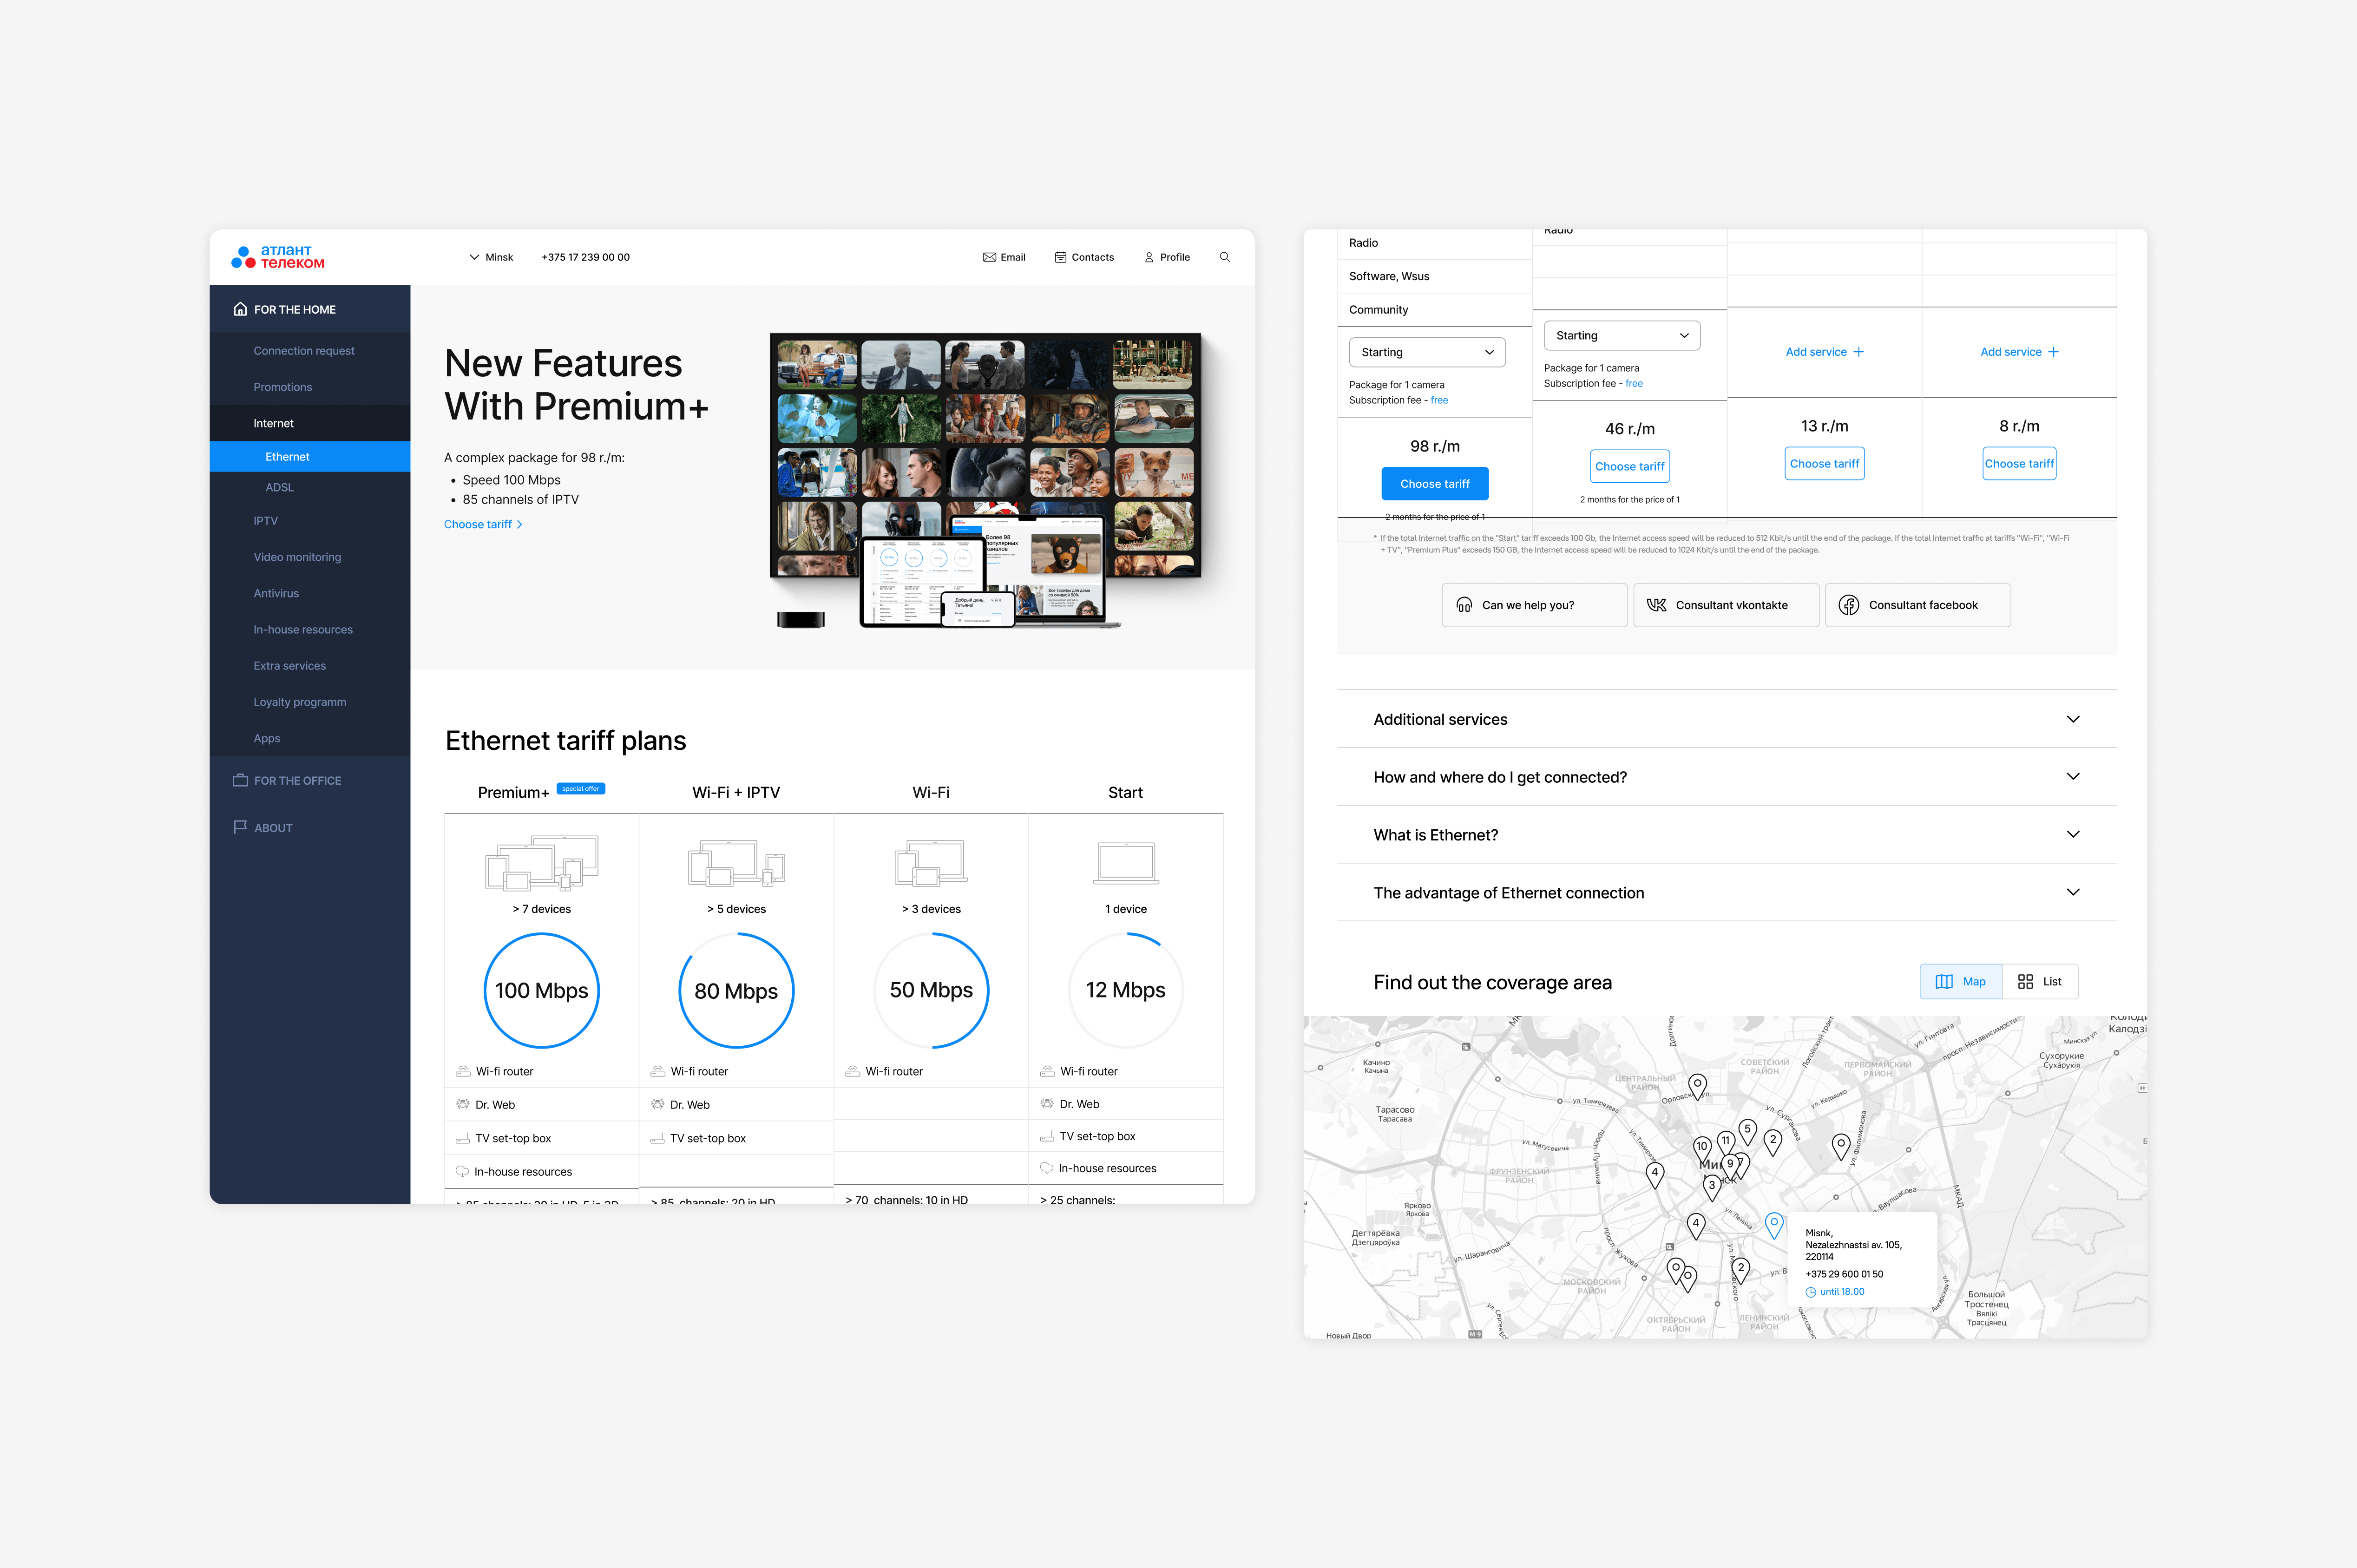
Task: Click the map pin numbered 10
Action: click(x=1701, y=1149)
